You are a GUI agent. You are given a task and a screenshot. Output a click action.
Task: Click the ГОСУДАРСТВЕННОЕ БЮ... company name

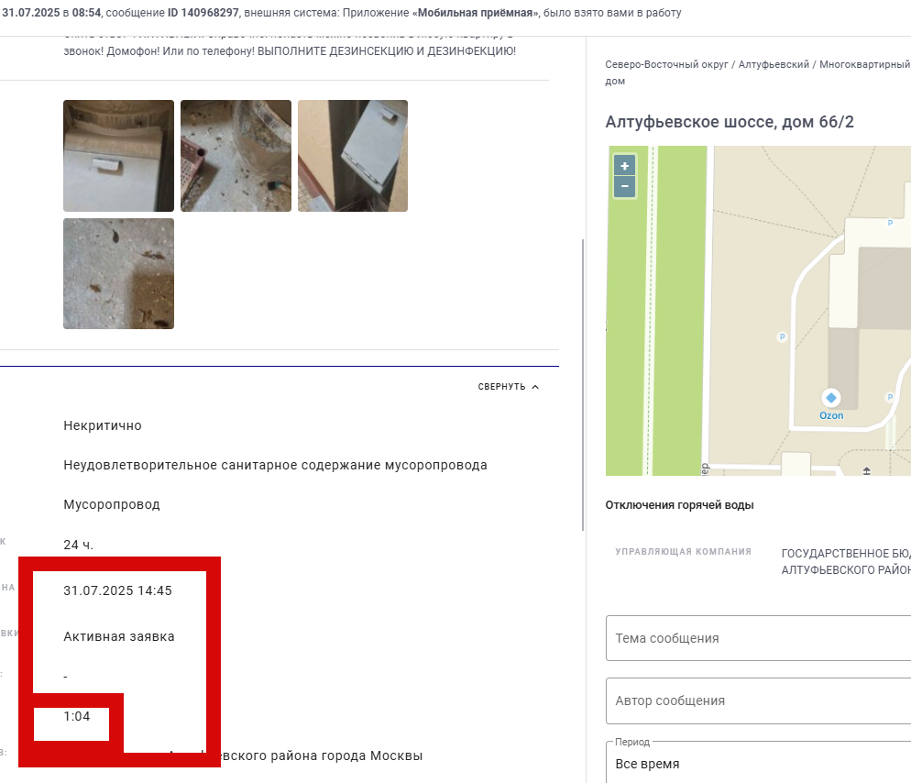click(846, 561)
